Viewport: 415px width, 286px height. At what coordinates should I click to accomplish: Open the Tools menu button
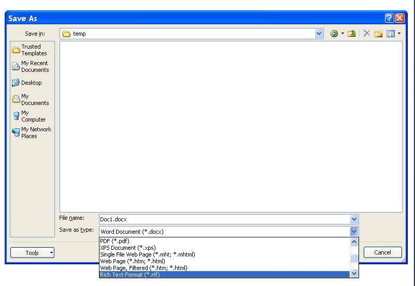tap(32, 253)
